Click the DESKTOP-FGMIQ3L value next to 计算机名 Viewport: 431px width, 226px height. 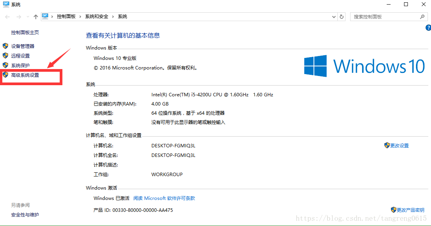click(173, 146)
